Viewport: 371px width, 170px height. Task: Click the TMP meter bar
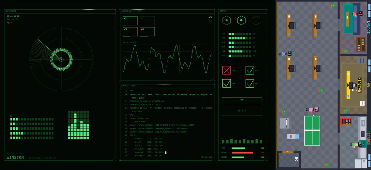coord(240,38)
